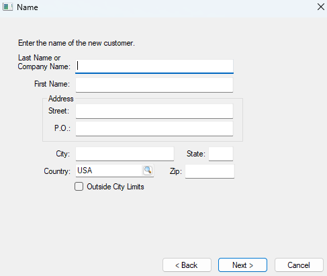Click the Address group box label
The height and width of the screenshot is (276, 327).
point(61,99)
